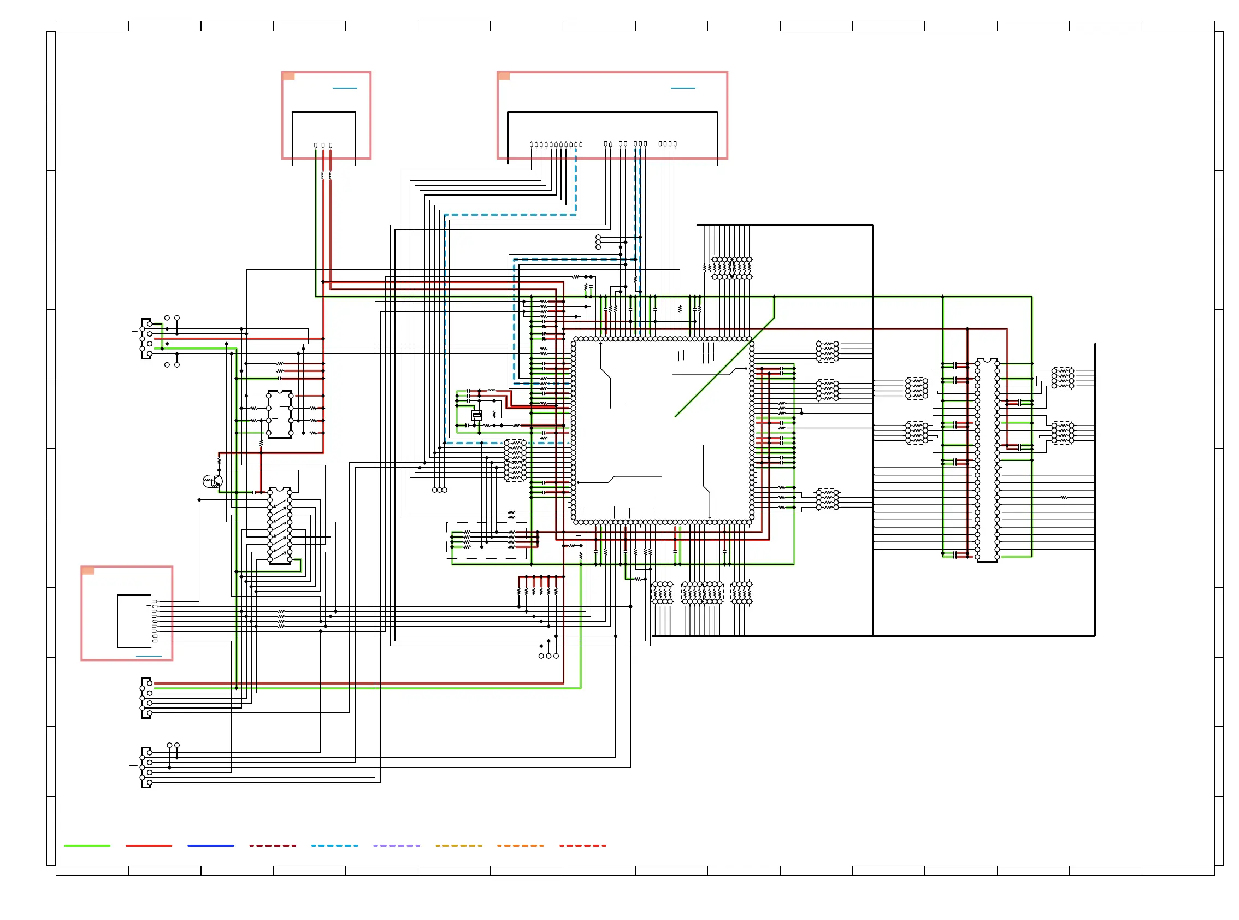Pick the orange dashed legend line
The image size is (1239, 920).
(x=520, y=845)
